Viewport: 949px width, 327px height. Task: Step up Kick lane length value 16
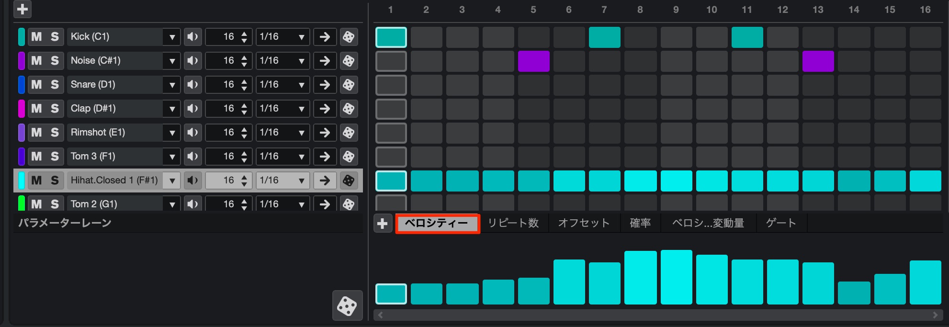(x=244, y=33)
